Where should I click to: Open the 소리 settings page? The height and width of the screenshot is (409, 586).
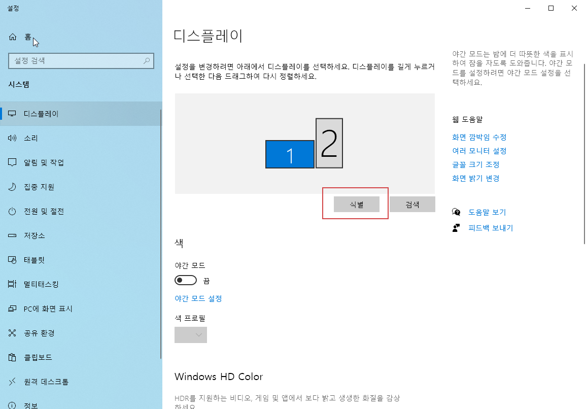(80, 138)
